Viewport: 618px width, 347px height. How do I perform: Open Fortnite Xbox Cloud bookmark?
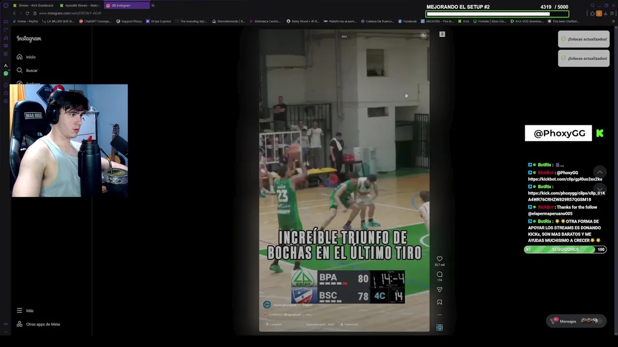[x=490, y=21]
